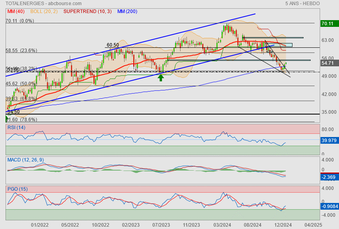Image resolution: width=339 pixels, height=229 pixels.
Task: Click the 05/2022 date label
Action: pos(70,225)
